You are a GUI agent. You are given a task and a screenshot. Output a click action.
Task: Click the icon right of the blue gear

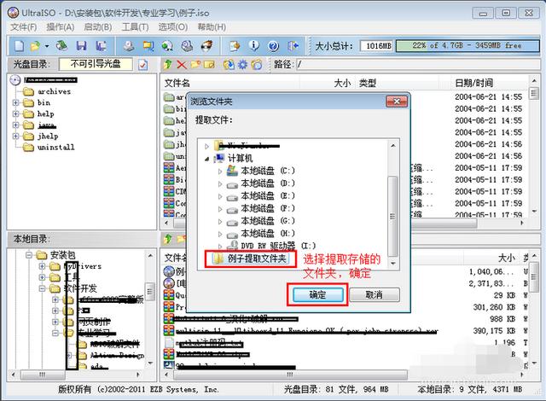point(257,64)
